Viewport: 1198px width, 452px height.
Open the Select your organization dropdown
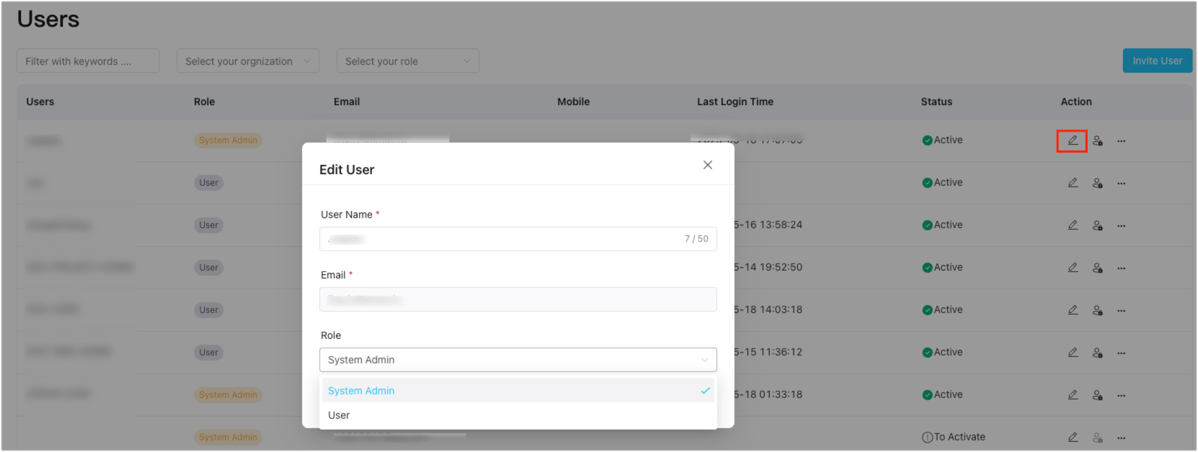[x=247, y=61]
